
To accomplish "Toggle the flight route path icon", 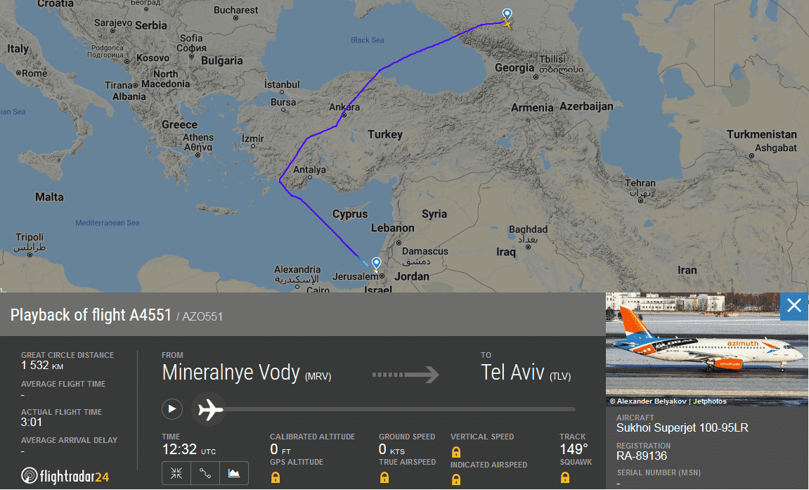I will (x=205, y=473).
